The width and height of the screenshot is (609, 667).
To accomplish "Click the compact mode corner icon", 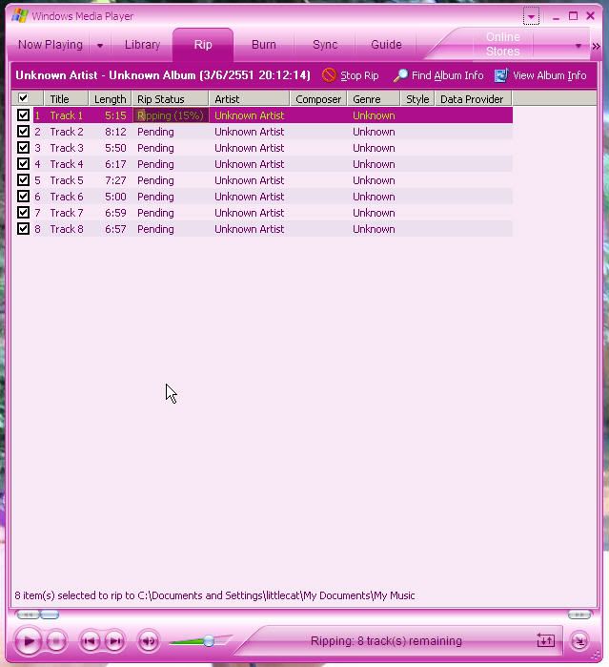I will point(579,640).
